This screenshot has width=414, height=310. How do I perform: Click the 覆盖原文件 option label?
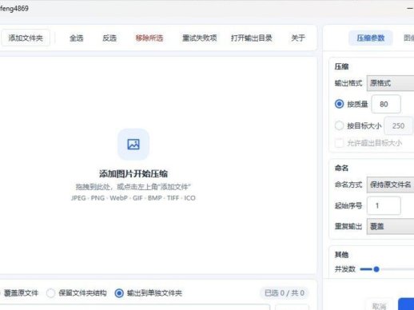(21, 293)
